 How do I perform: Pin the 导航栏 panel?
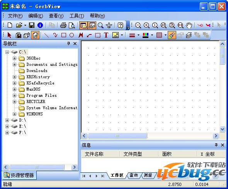pyautogui.click(x=68, y=43)
